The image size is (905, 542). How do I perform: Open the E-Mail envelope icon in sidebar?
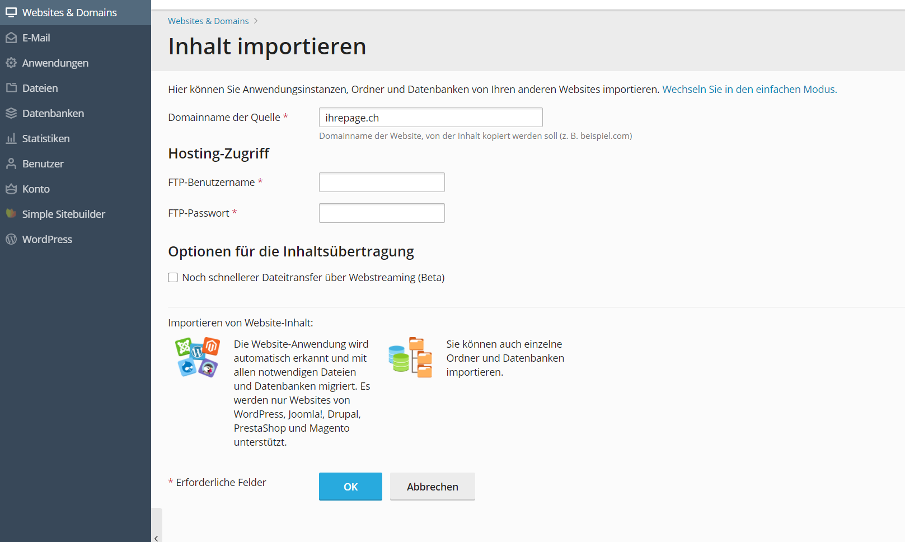[12, 38]
